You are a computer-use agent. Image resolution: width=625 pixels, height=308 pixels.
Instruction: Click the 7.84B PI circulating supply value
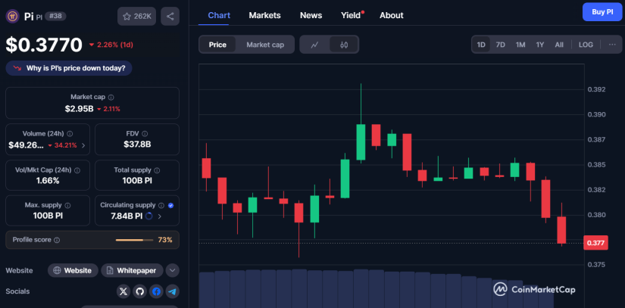click(127, 216)
